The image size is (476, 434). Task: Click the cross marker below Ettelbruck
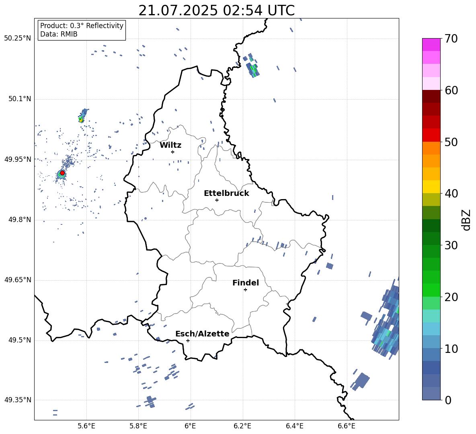click(217, 200)
